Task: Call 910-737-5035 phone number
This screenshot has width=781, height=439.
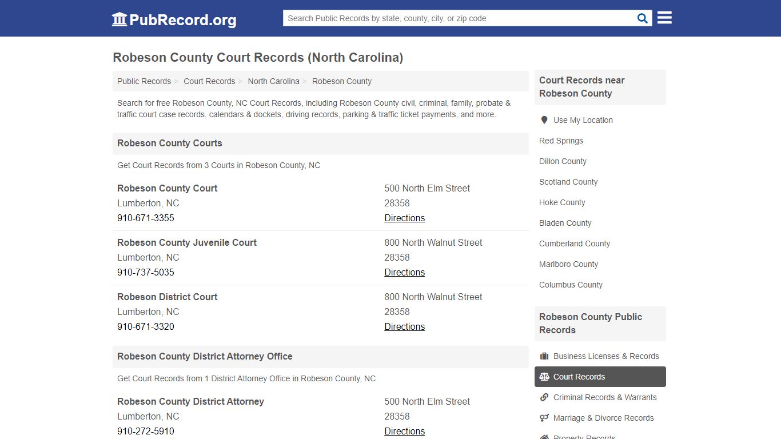Action: 146,272
